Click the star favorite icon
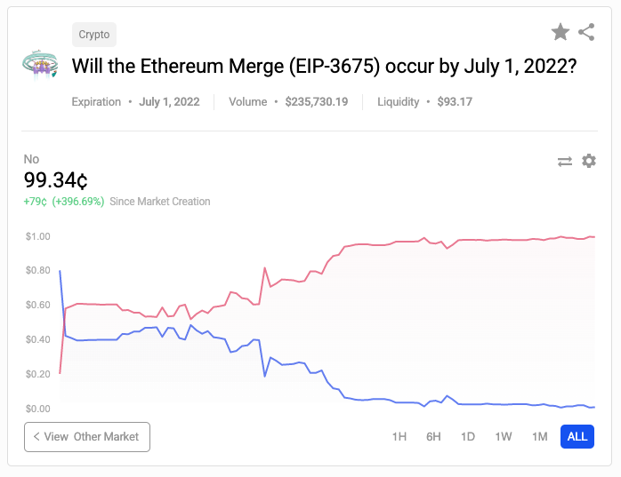621x477 pixels. coord(561,33)
